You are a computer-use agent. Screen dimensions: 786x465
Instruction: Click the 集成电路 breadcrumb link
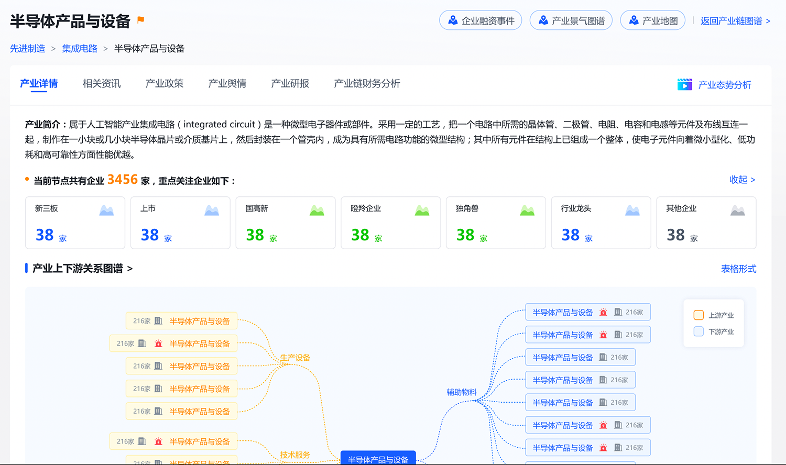pyautogui.click(x=80, y=49)
